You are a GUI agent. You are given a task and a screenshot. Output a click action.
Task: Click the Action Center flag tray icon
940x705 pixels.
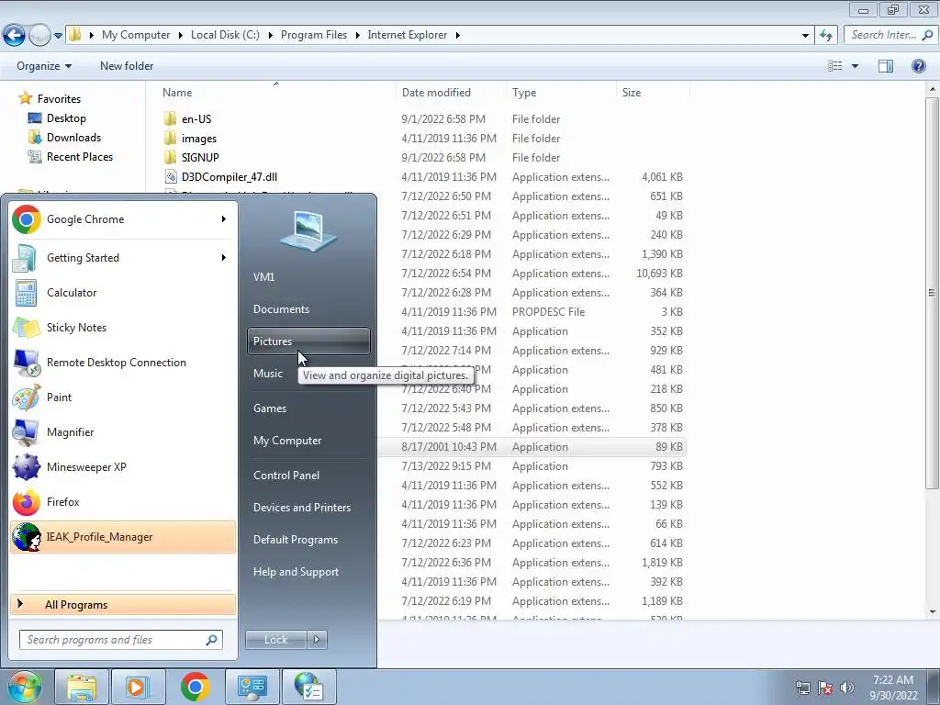(x=825, y=688)
